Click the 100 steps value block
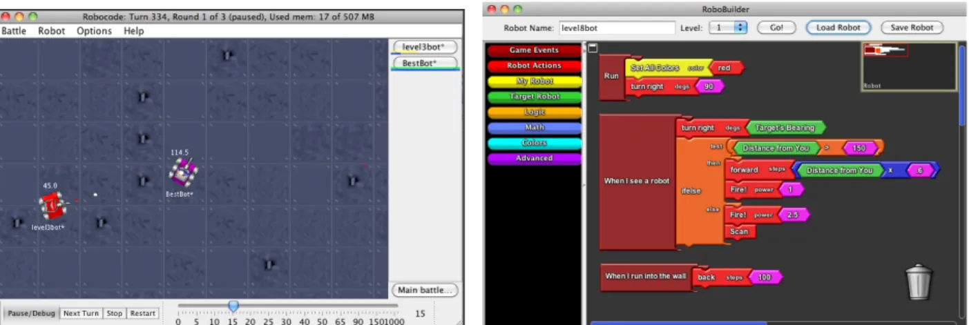 click(x=764, y=277)
